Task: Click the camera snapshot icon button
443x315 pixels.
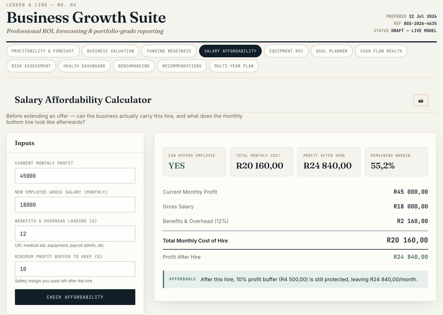Action: (421, 100)
